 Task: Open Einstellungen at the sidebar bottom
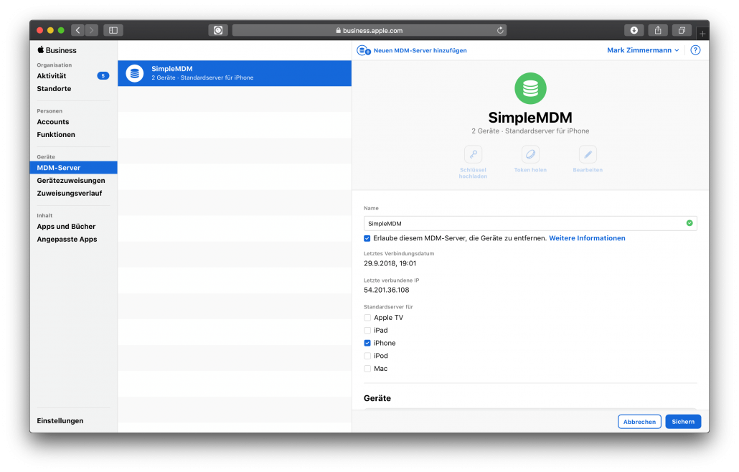(60, 421)
